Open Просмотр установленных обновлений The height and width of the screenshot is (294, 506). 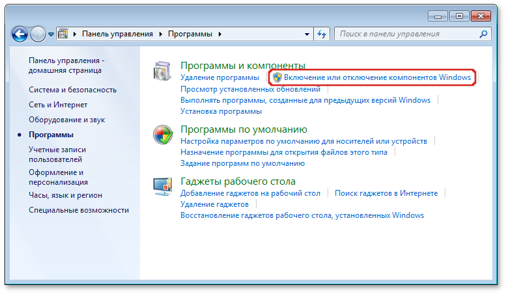click(x=250, y=89)
